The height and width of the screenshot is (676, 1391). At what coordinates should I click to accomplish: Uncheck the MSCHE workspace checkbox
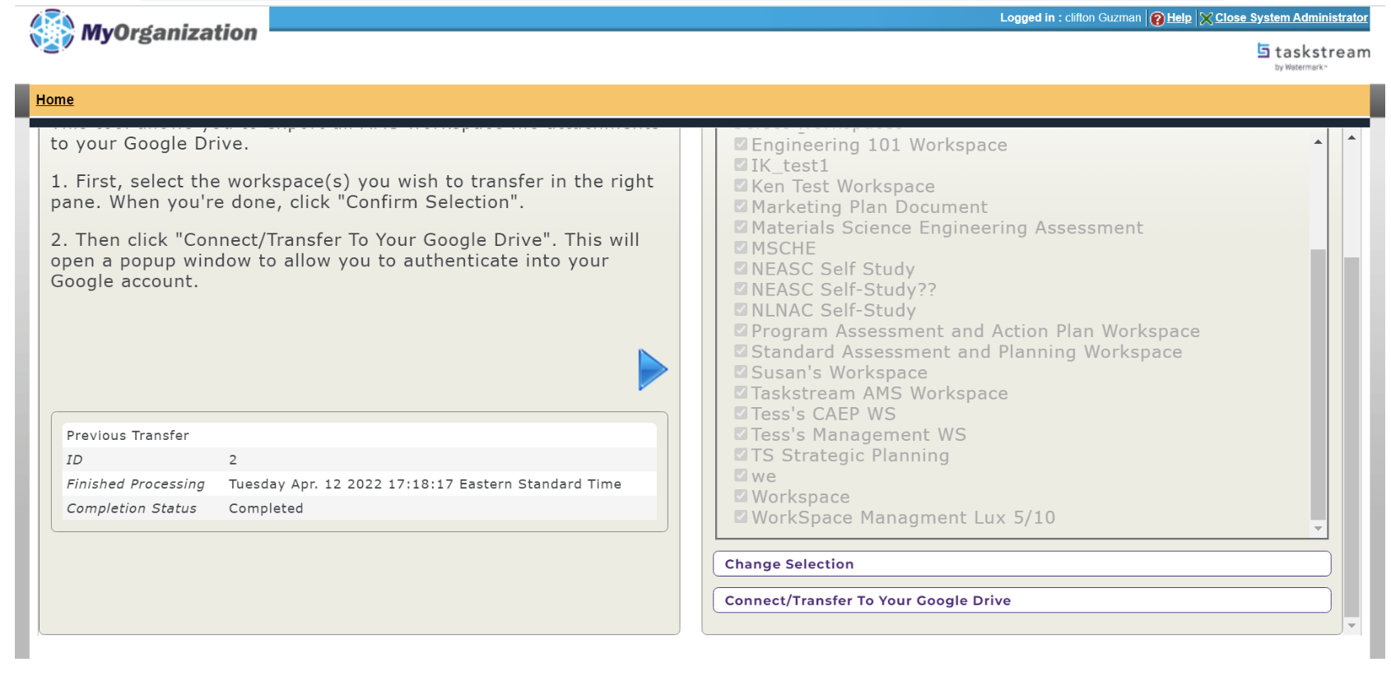tap(741, 248)
